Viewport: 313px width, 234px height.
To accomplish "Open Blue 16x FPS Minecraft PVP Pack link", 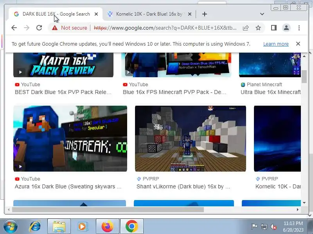I will [x=174, y=92].
